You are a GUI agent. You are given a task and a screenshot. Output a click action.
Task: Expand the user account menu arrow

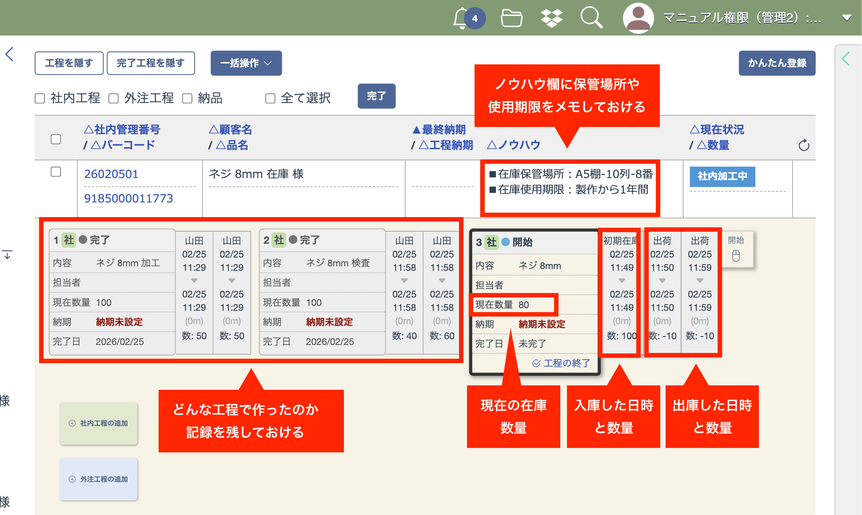(x=846, y=18)
